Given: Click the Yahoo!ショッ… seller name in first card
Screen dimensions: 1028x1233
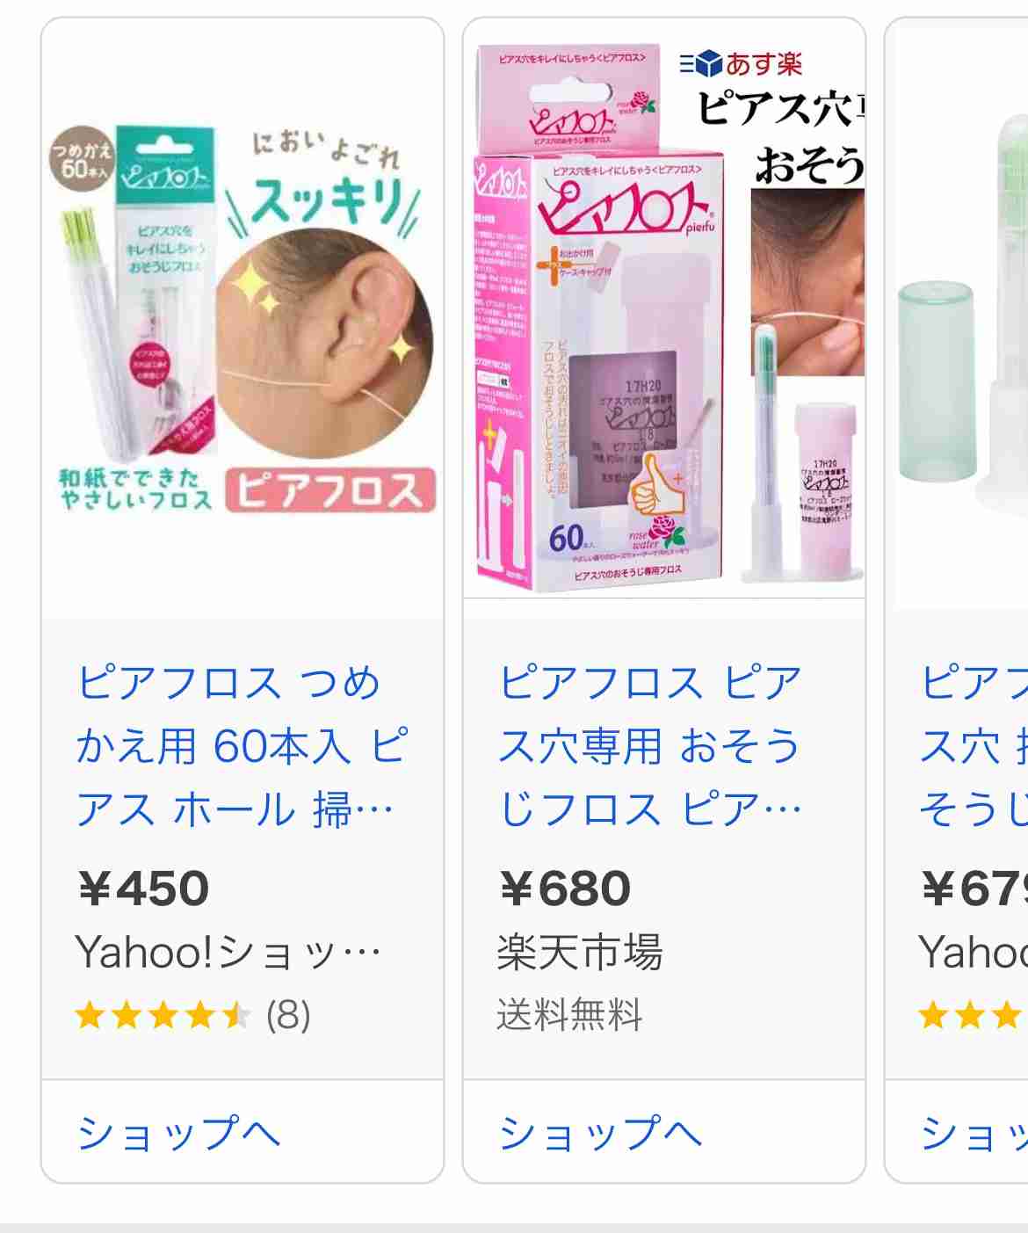Looking at the screenshot, I should (x=228, y=952).
